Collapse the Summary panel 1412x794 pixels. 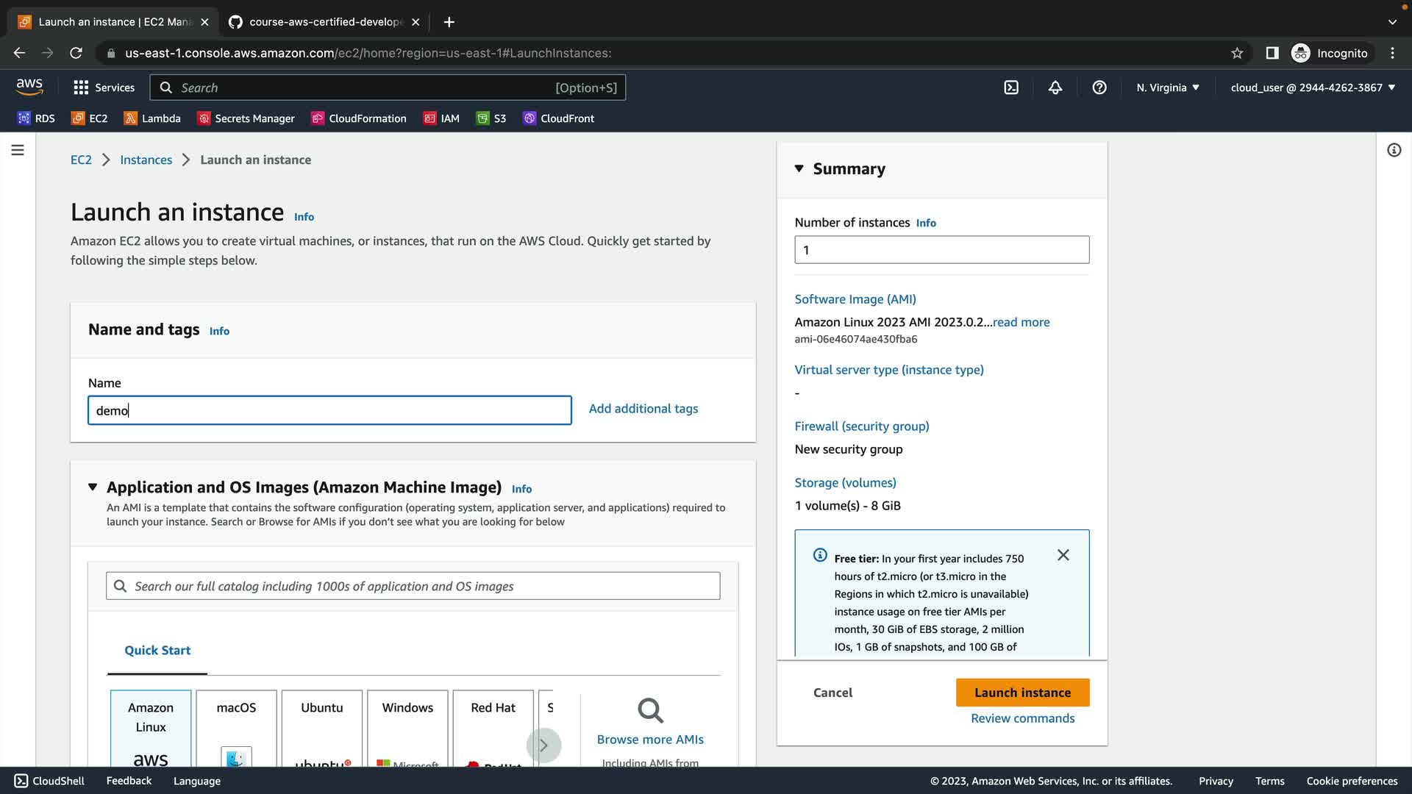point(799,169)
